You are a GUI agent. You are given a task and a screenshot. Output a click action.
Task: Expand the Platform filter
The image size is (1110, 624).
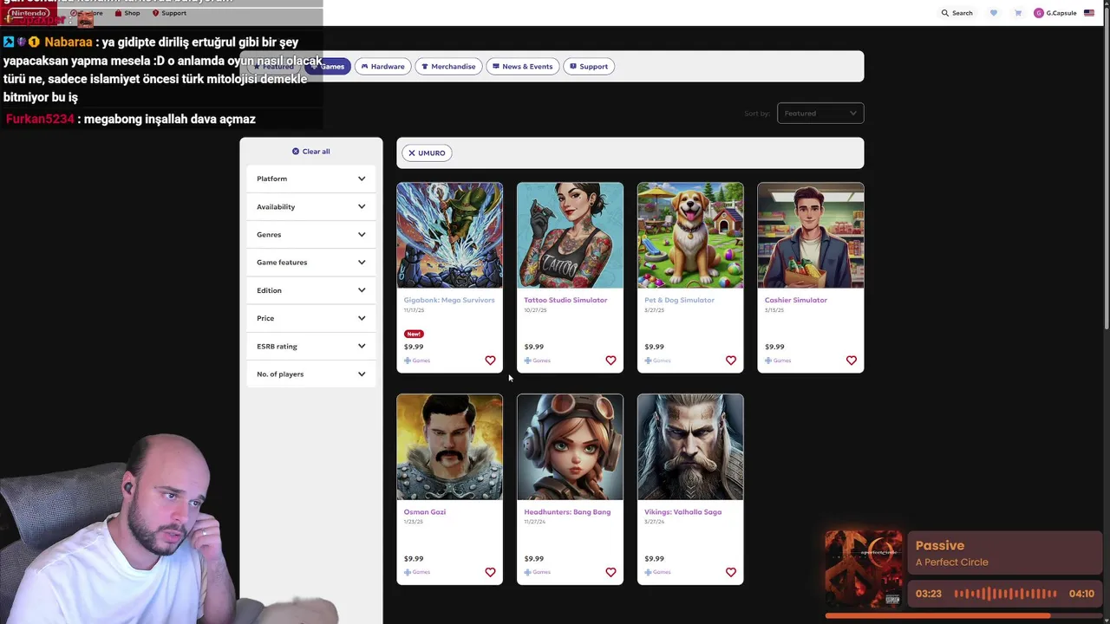pos(310,179)
